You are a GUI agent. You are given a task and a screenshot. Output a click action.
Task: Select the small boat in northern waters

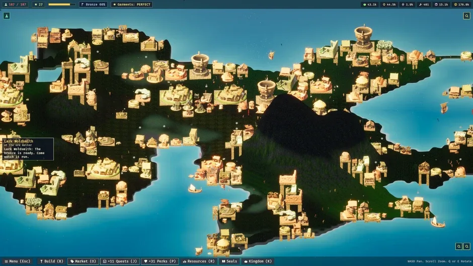[x=271, y=55]
